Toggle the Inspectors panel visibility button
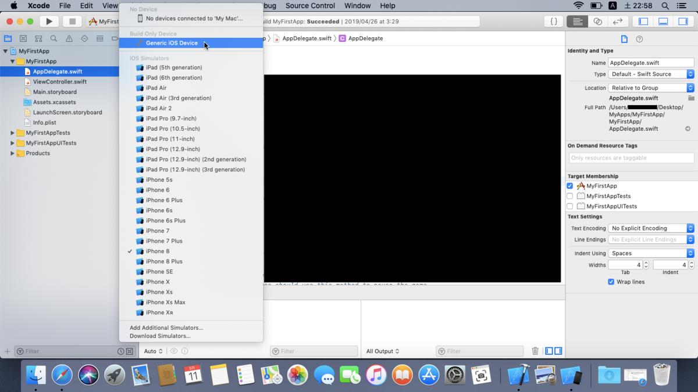 click(x=683, y=21)
